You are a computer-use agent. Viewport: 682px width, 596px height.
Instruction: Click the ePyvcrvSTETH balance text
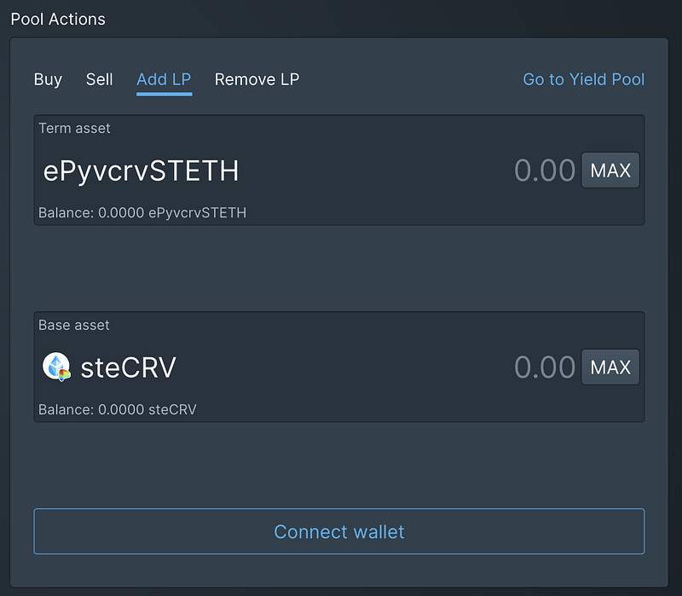coord(142,212)
